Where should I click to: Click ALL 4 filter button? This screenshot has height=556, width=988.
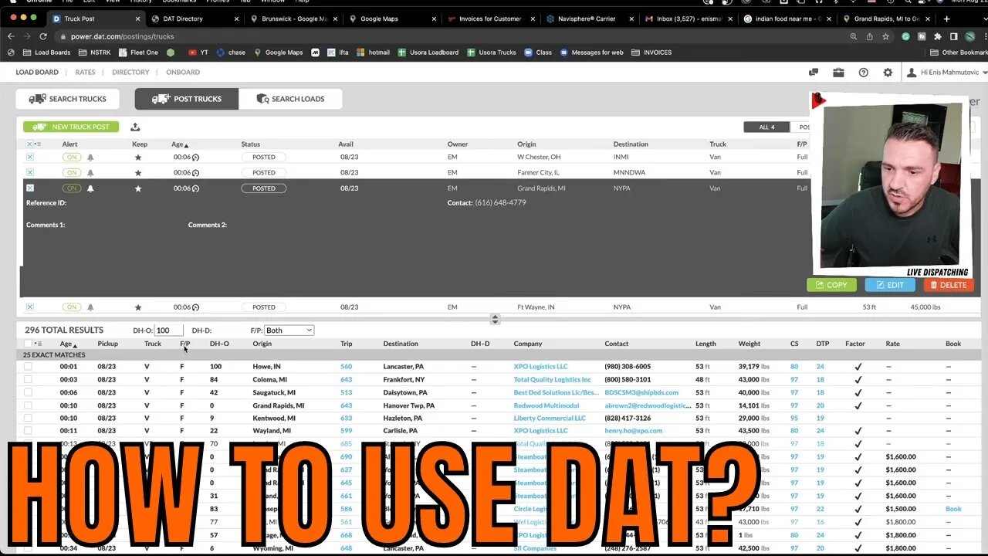766,127
